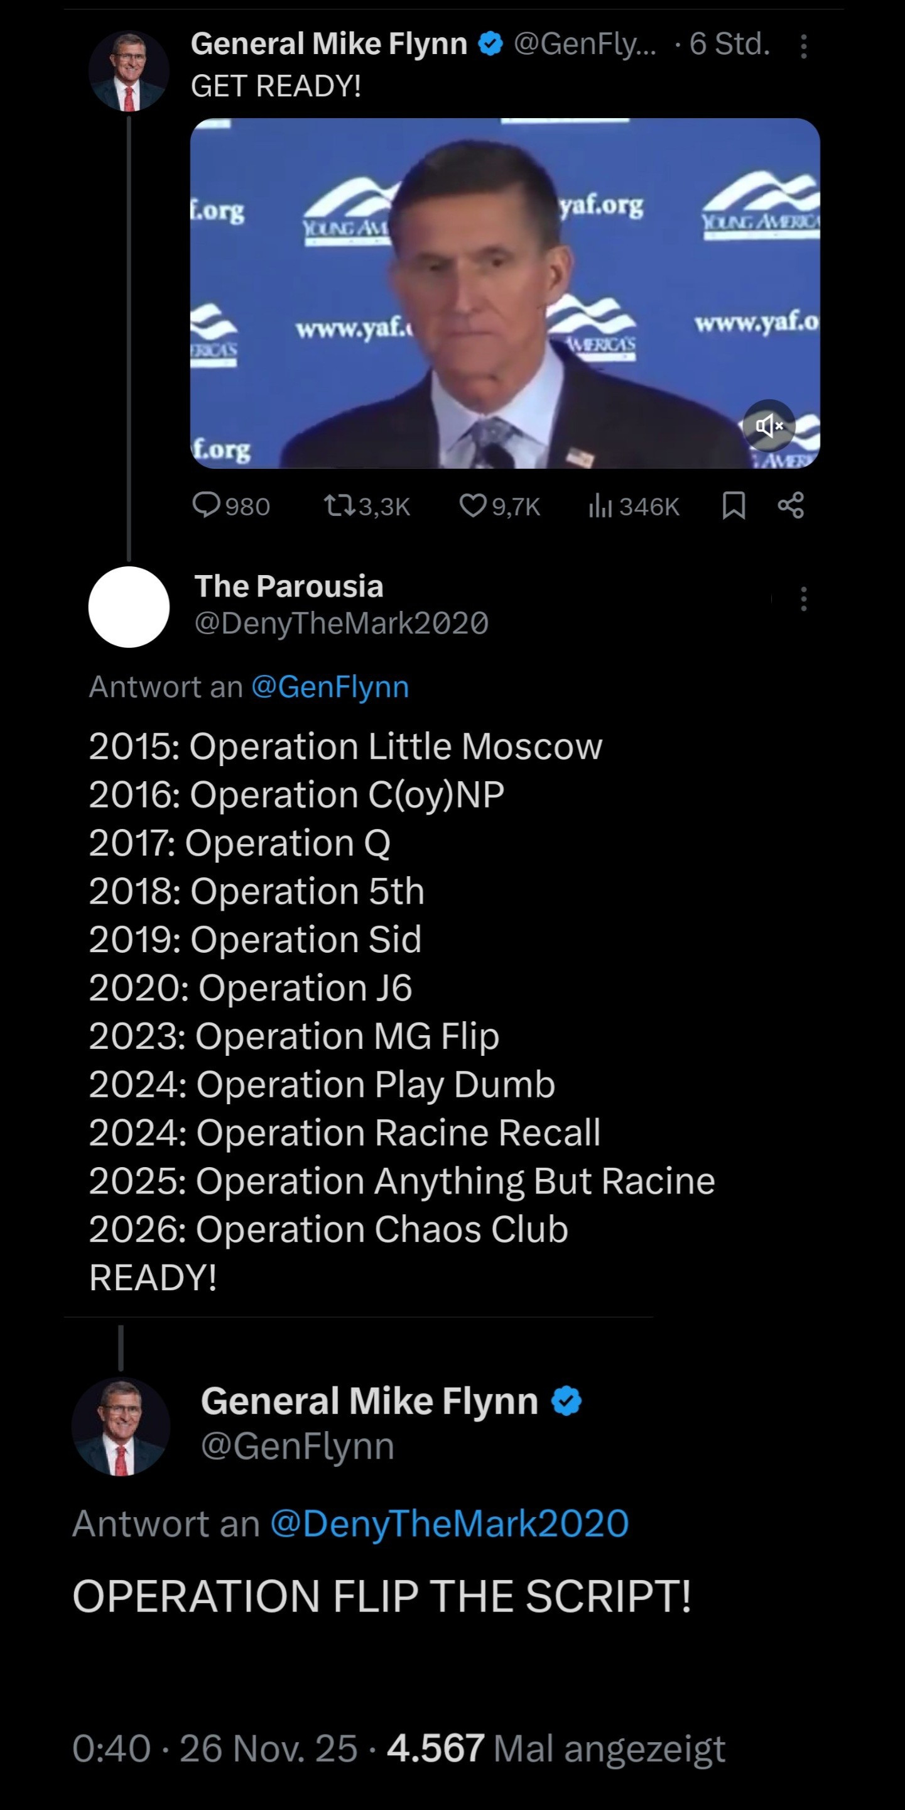This screenshot has height=1810, width=905.
Task: Open the @GenFlynn mention link
Action: tap(330, 686)
